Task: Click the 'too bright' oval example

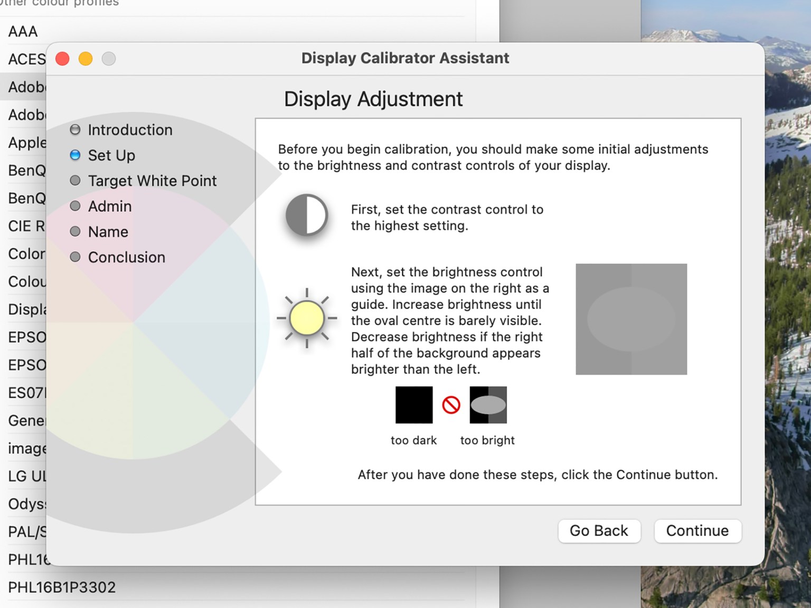Action: (x=487, y=404)
